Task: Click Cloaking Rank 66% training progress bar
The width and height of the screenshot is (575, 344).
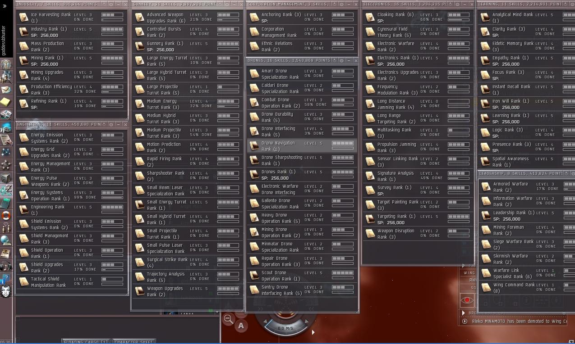Action: (x=459, y=20)
